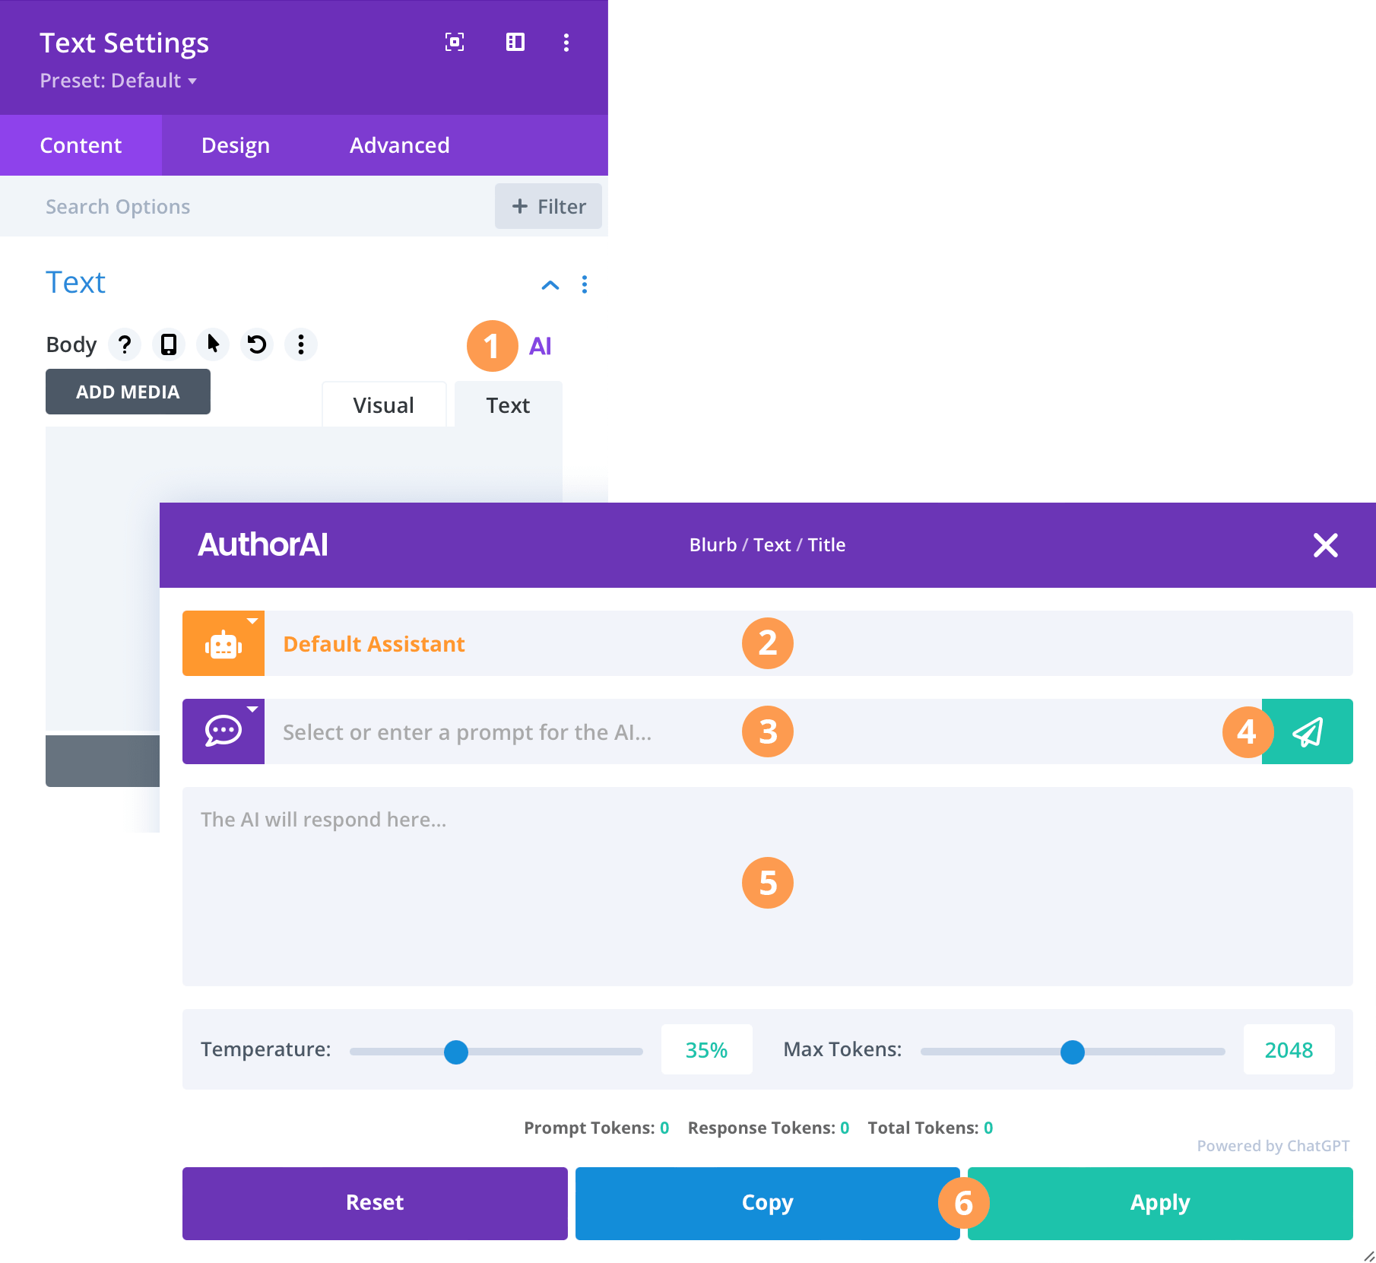Viewport: 1376px width, 1263px height.
Task: Click the Body help question-mark icon
Action: pos(125,344)
